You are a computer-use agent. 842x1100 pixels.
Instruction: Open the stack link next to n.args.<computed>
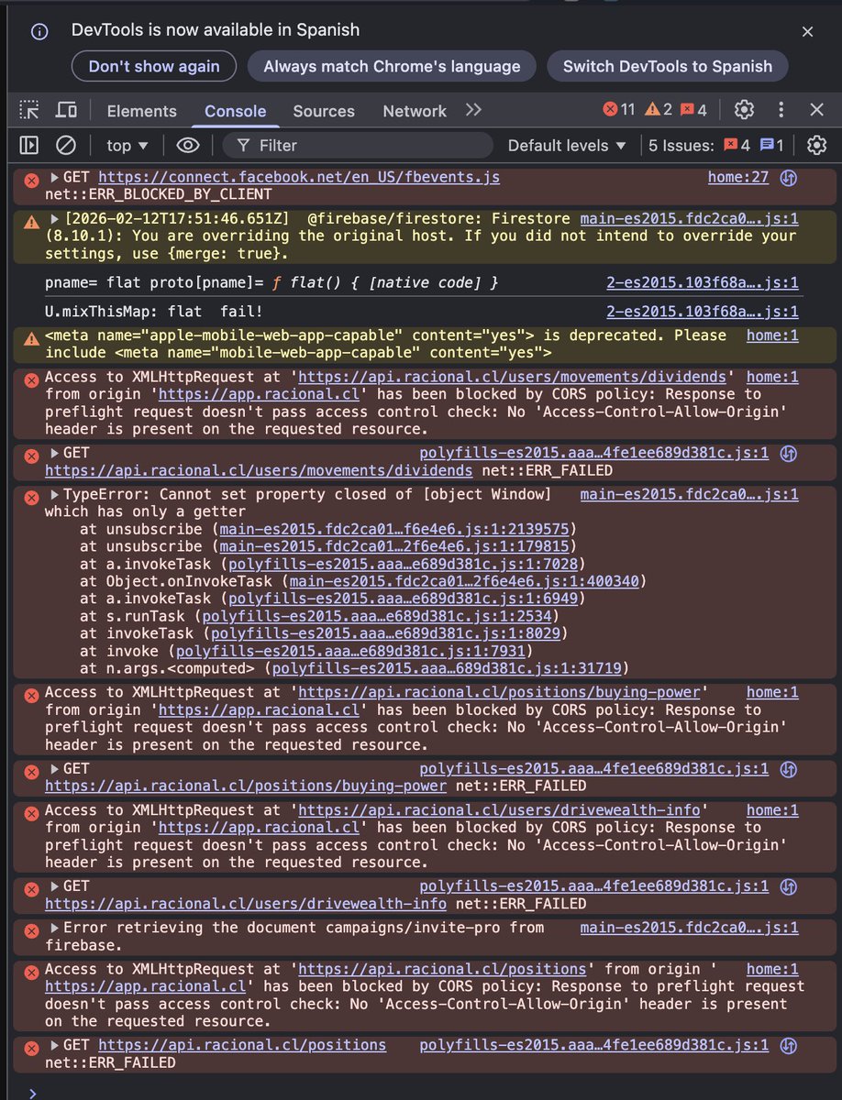tap(448, 668)
